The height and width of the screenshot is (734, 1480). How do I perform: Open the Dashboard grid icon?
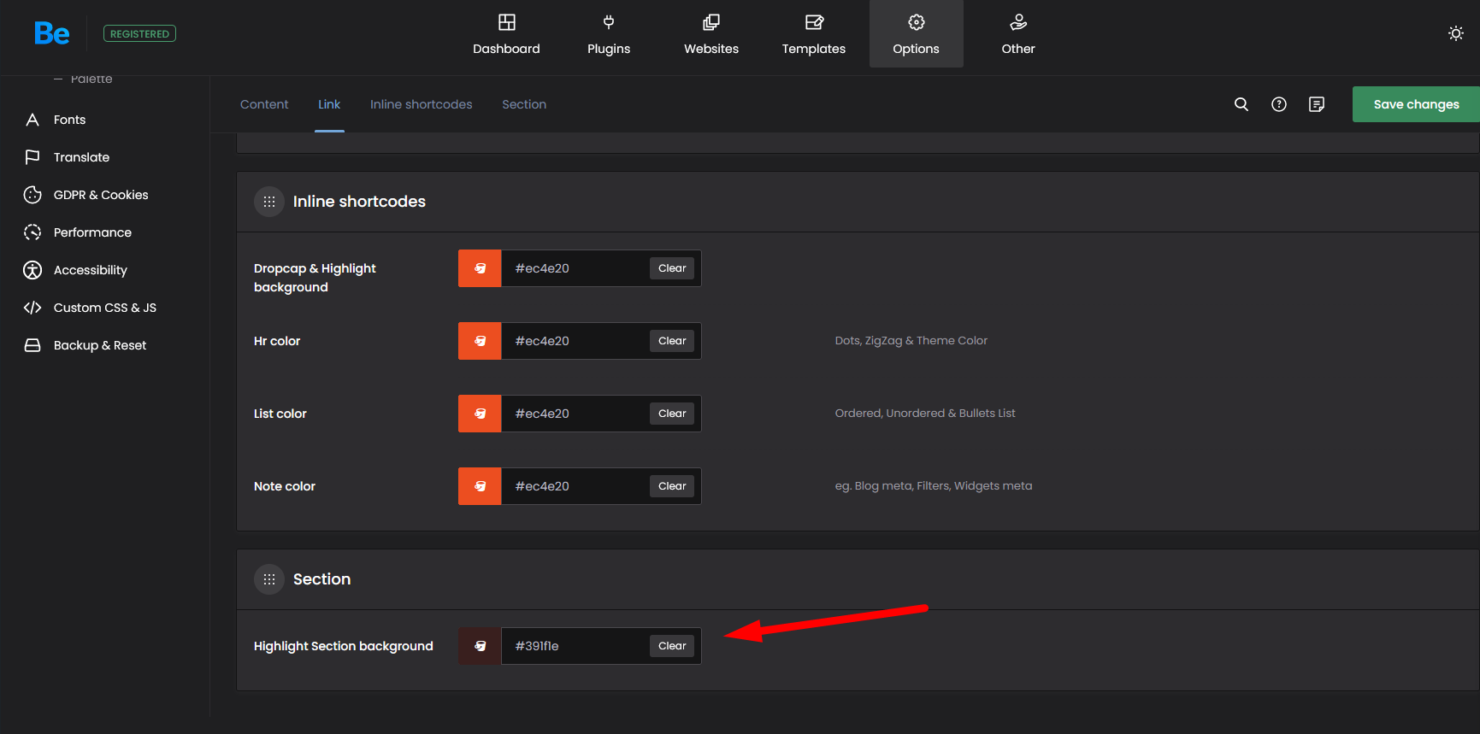tap(507, 22)
